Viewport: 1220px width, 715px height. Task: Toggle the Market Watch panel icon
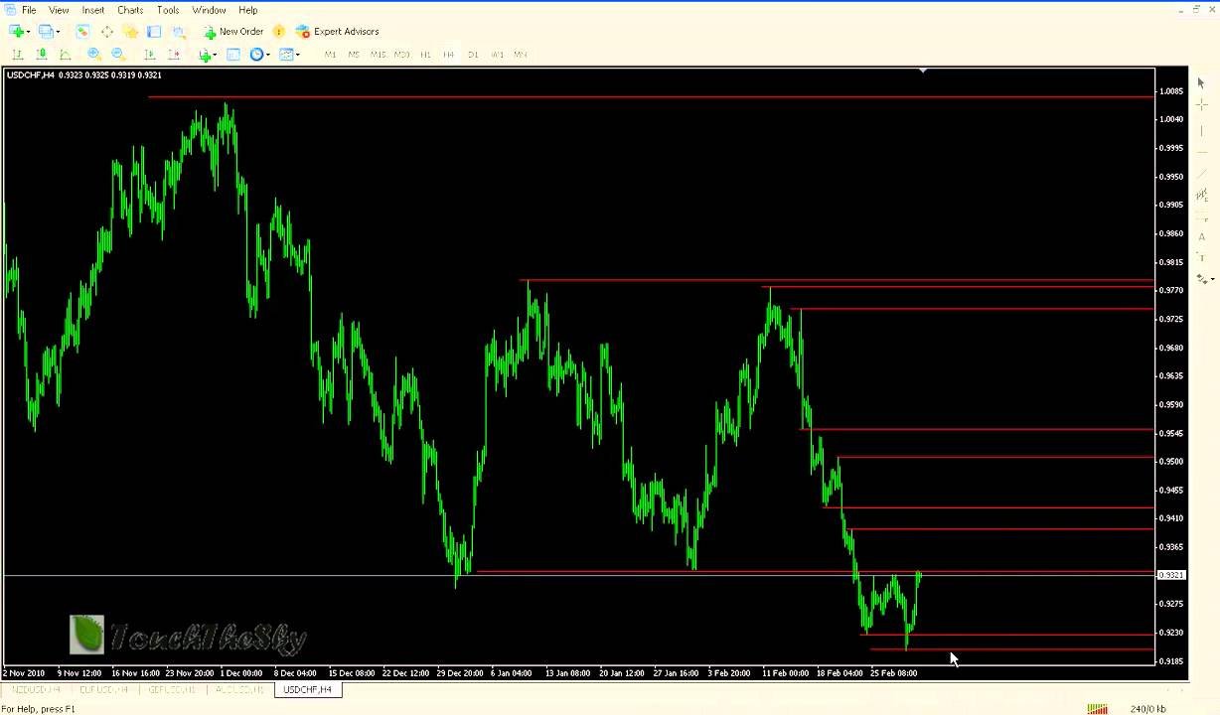[x=82, y=32]
